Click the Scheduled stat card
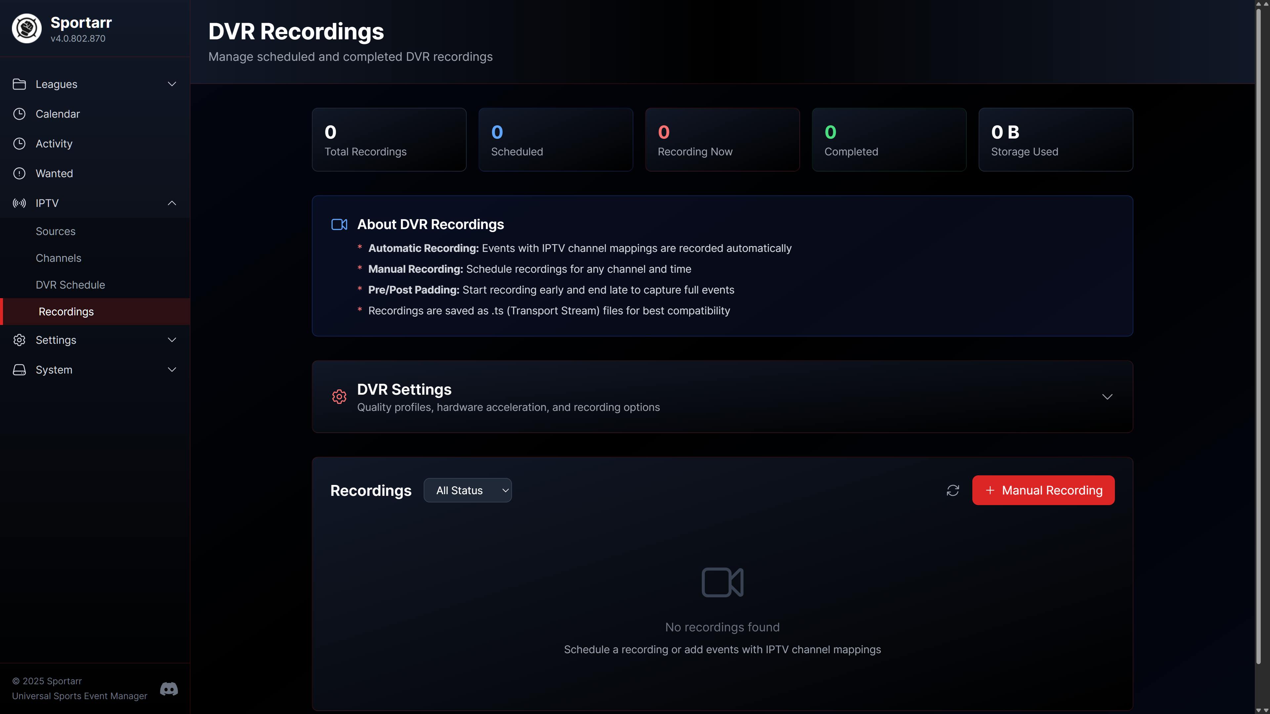Image resolution: width=1270 pixels, height=714 pixels. coord(556,139)
